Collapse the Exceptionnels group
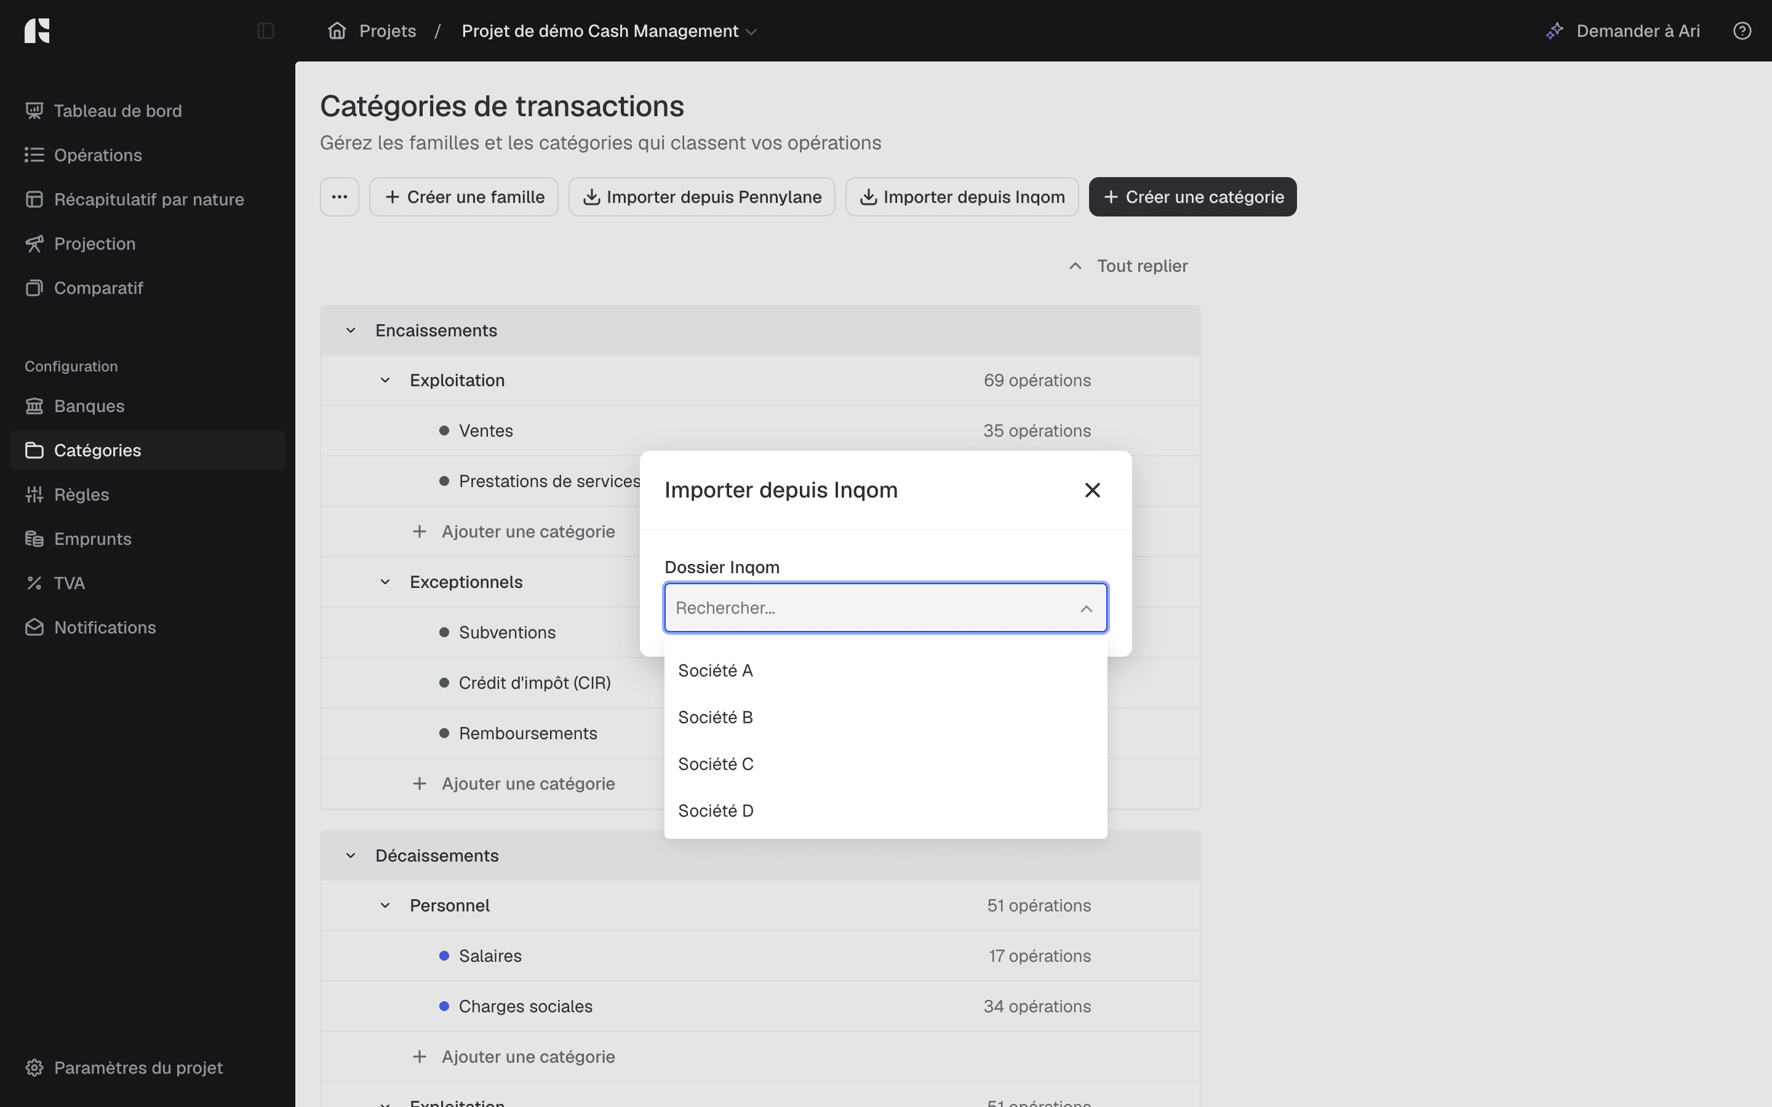 coord(385,582)
